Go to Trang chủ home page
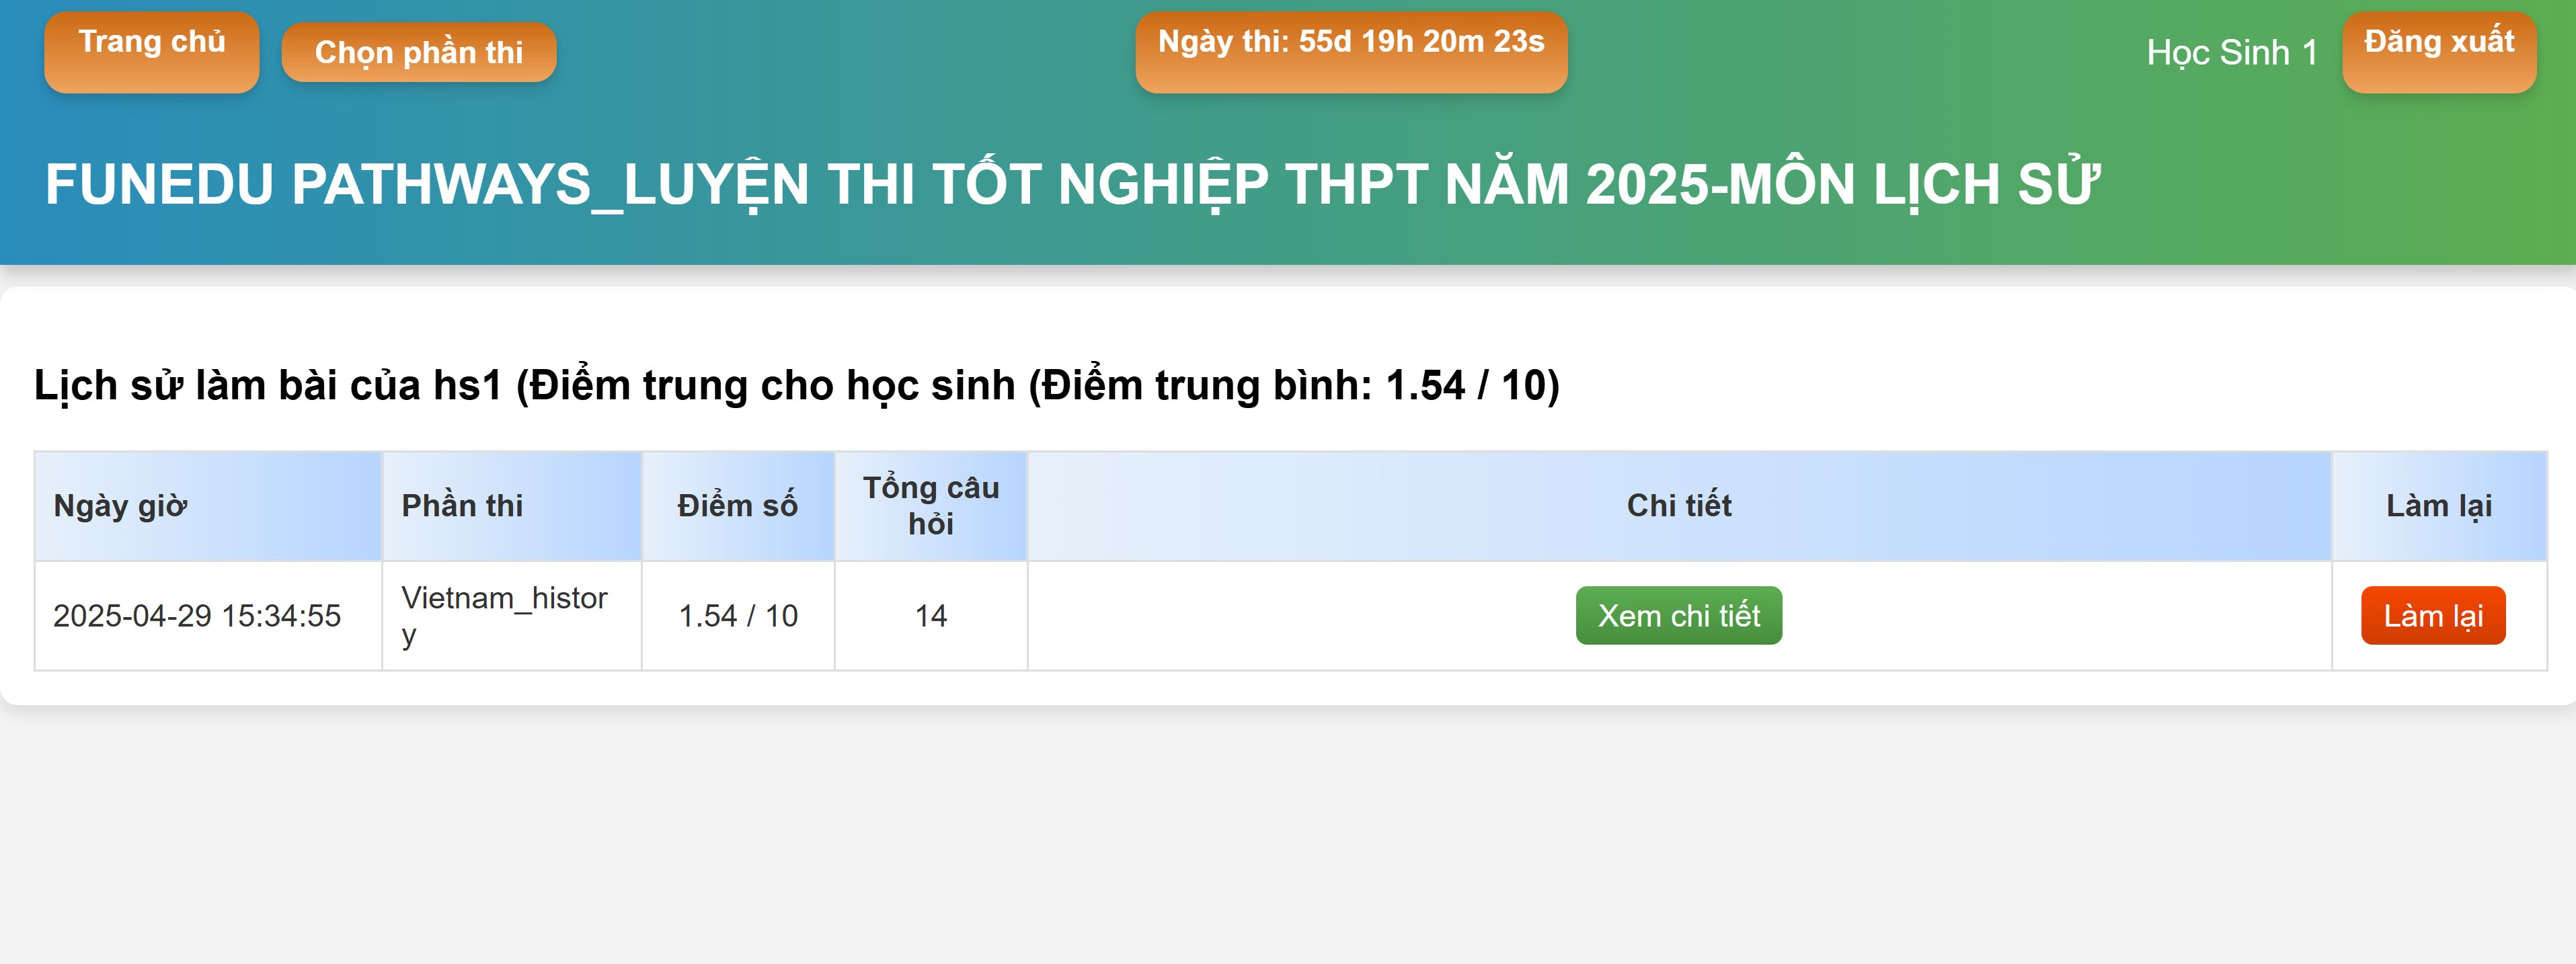2576x964 pixels. coord(152,52)
